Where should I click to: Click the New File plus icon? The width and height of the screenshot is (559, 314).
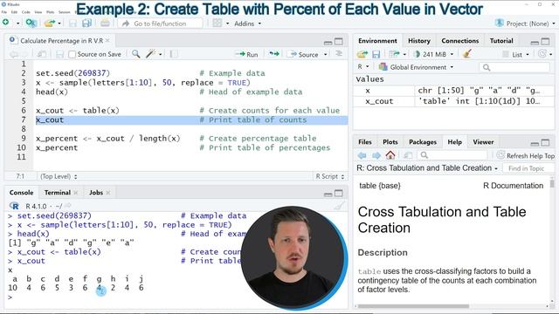point(6,23)
